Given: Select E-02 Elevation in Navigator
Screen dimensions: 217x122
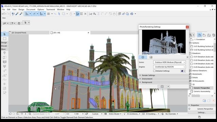Looking at the screenshot, I should tap(202, 60).
